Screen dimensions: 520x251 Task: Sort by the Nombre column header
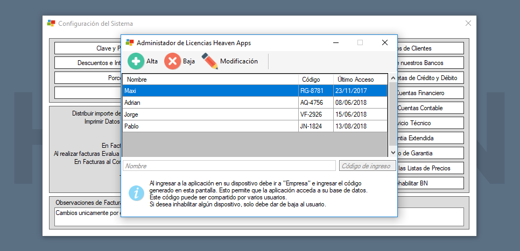pos(210,79)
